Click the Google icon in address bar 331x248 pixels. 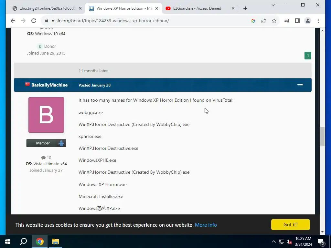click(x=253, y=21)
